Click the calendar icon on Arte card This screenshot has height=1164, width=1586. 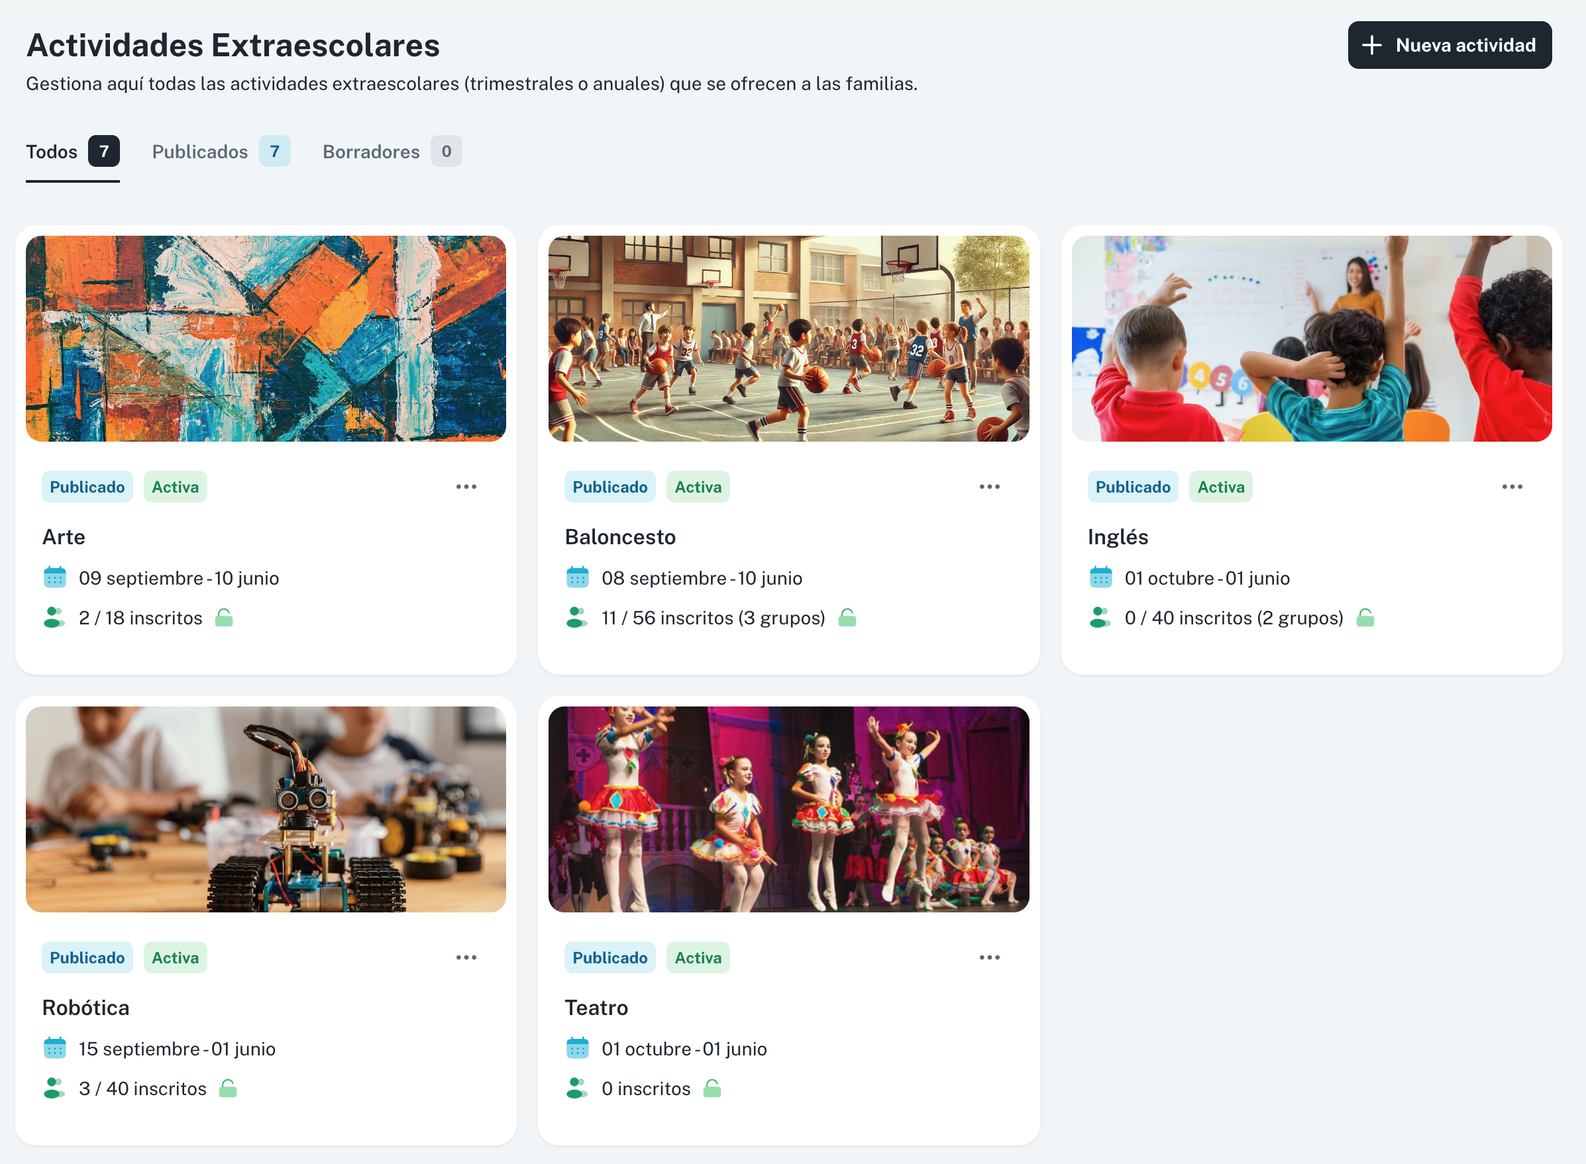coord(54,578)
